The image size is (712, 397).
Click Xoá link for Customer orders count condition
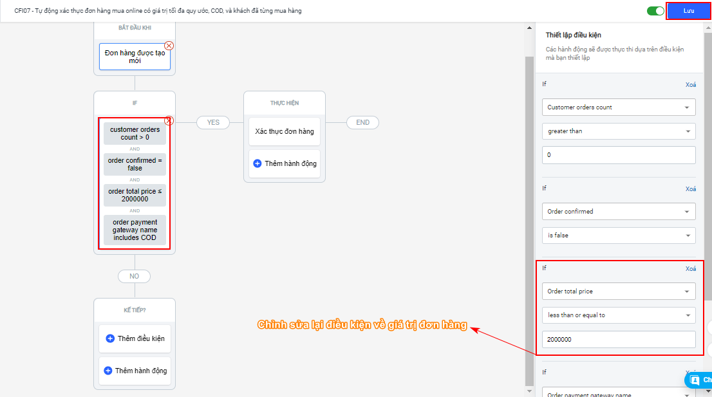(x=690, y=84)
